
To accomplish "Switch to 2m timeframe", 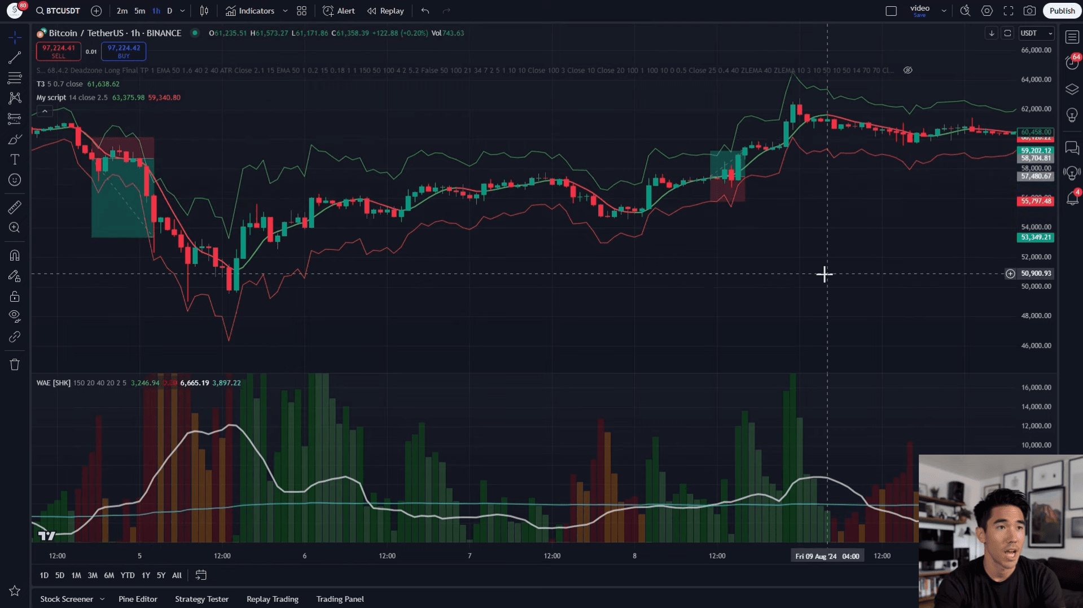I will click(x=122, y=11).
